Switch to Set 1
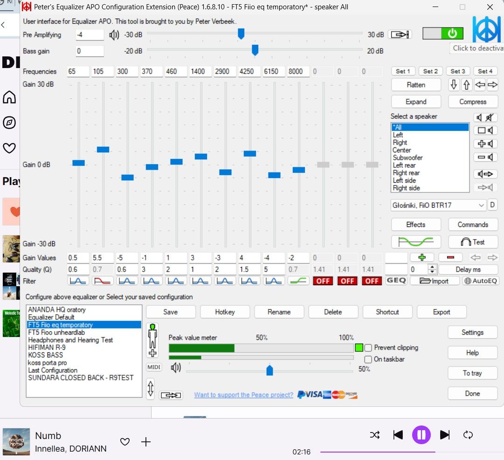This screenshot has width=504, height=460. click(x=403, y=71)
